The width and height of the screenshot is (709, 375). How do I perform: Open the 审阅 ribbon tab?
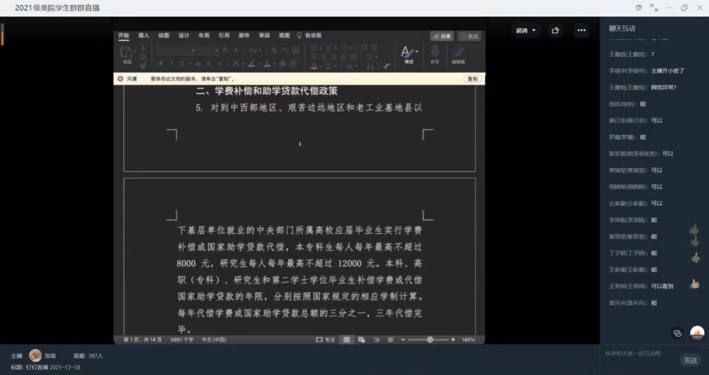(264, 35)
